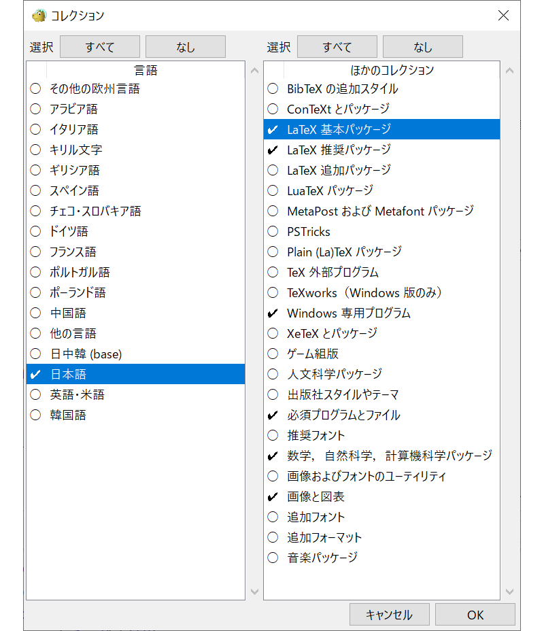This screenshot has width=544, height=631.
Task: Turn on the 追加フォント collection
Action: pos(273,517)
